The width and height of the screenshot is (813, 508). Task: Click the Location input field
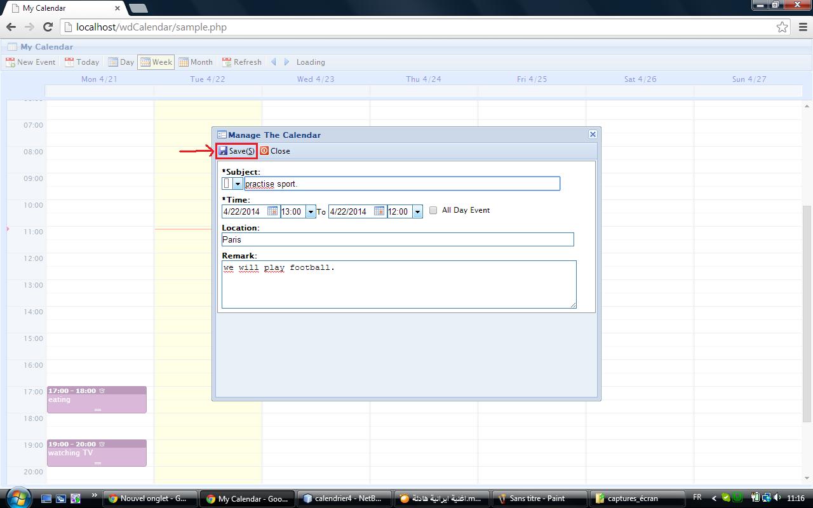click(398, 239)
